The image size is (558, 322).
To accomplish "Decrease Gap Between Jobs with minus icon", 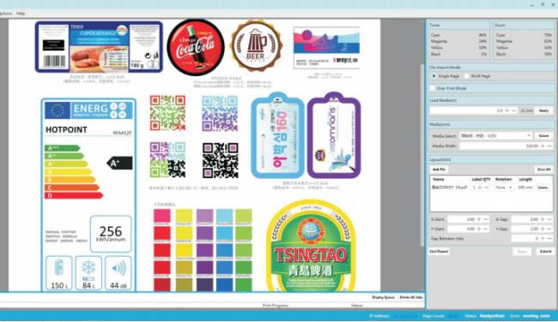I will point(549,239).
